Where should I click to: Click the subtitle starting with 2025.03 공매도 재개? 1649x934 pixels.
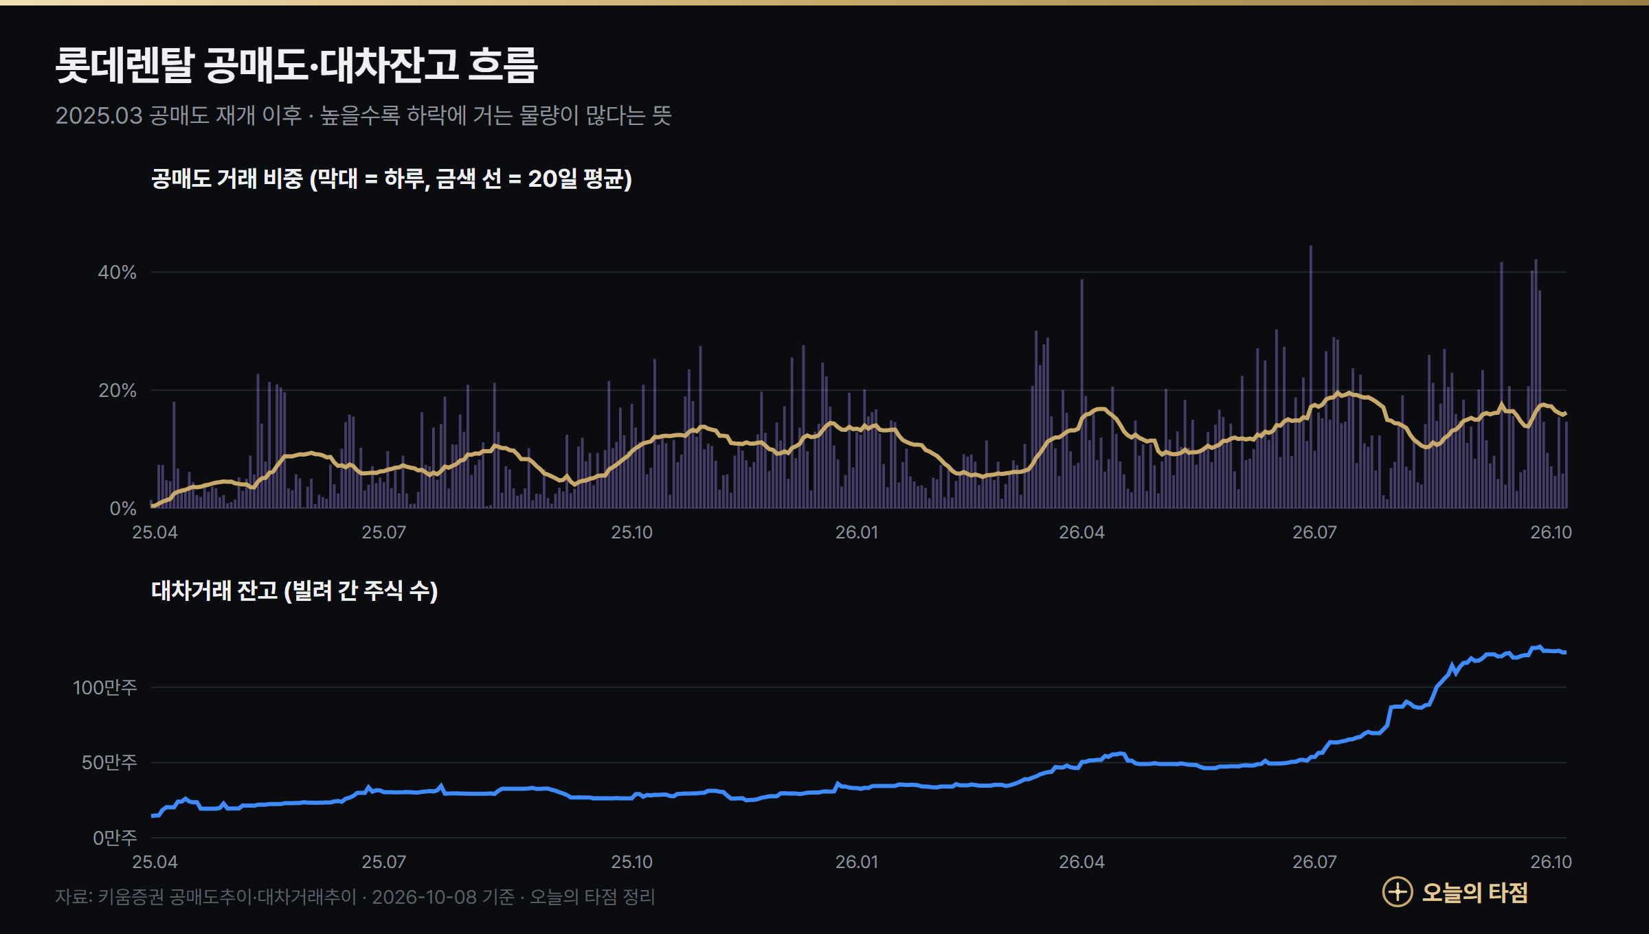(x=363, y=115)
